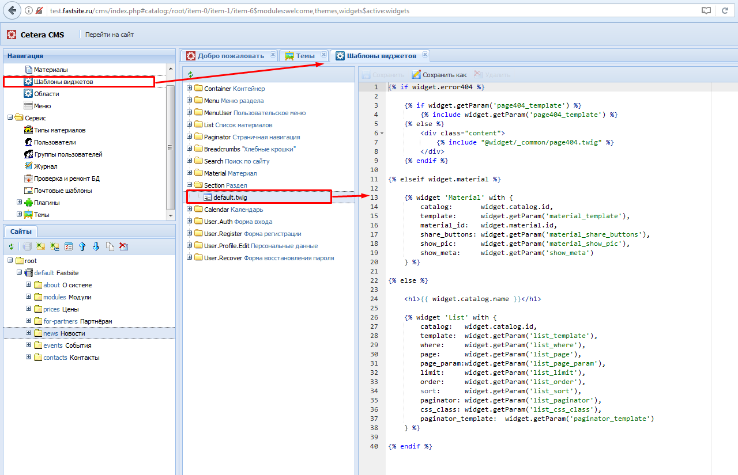Image resolution: width=738 pixels, height=475 pixels.
Task: Close the Добро пожаловать tab
Action: 272,55
